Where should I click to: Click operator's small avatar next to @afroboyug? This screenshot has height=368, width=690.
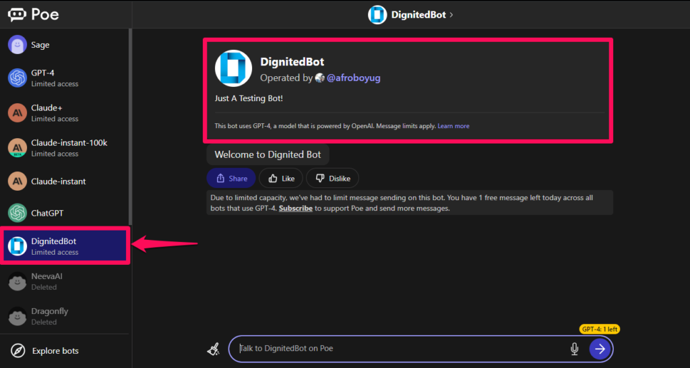pyautogui.click(x=320, y=78)
